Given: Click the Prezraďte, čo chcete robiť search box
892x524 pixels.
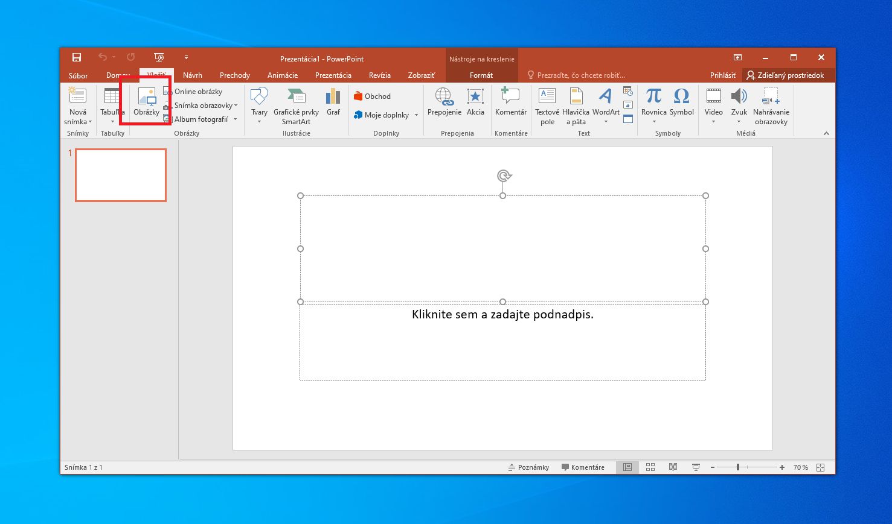Looking at the screenshot, I should (x=577, y=75).
